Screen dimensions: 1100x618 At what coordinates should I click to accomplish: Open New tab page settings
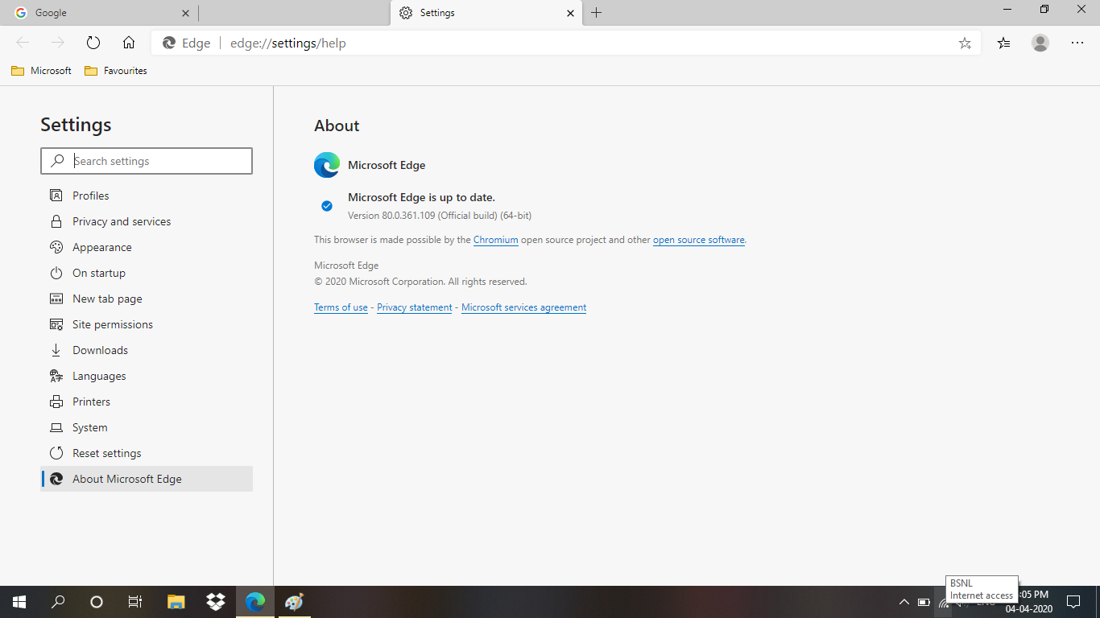click(147, 299)
